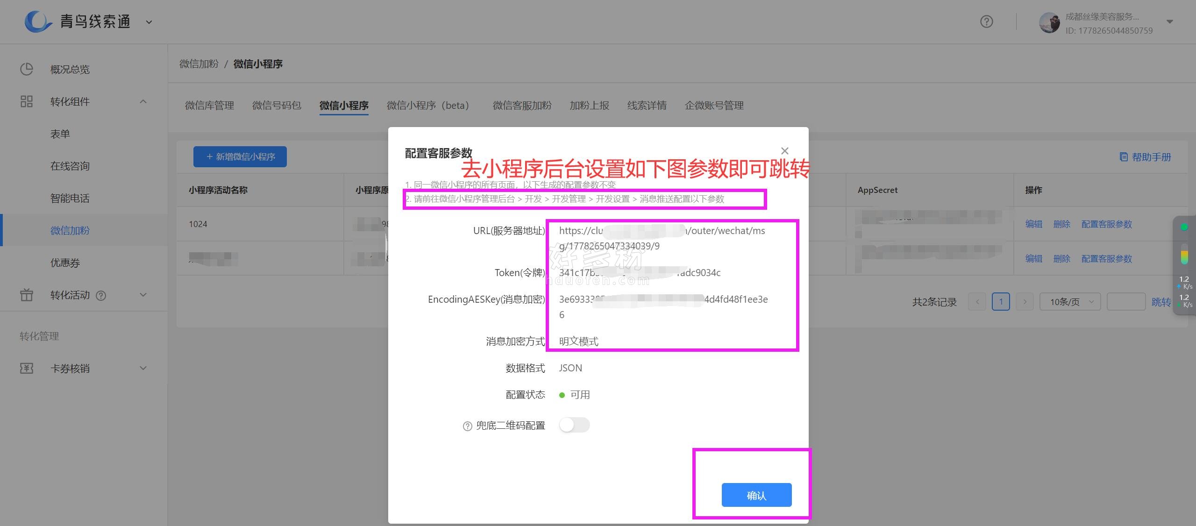
Task: Click 删除 in the 1024 row
Action: 1062,224
